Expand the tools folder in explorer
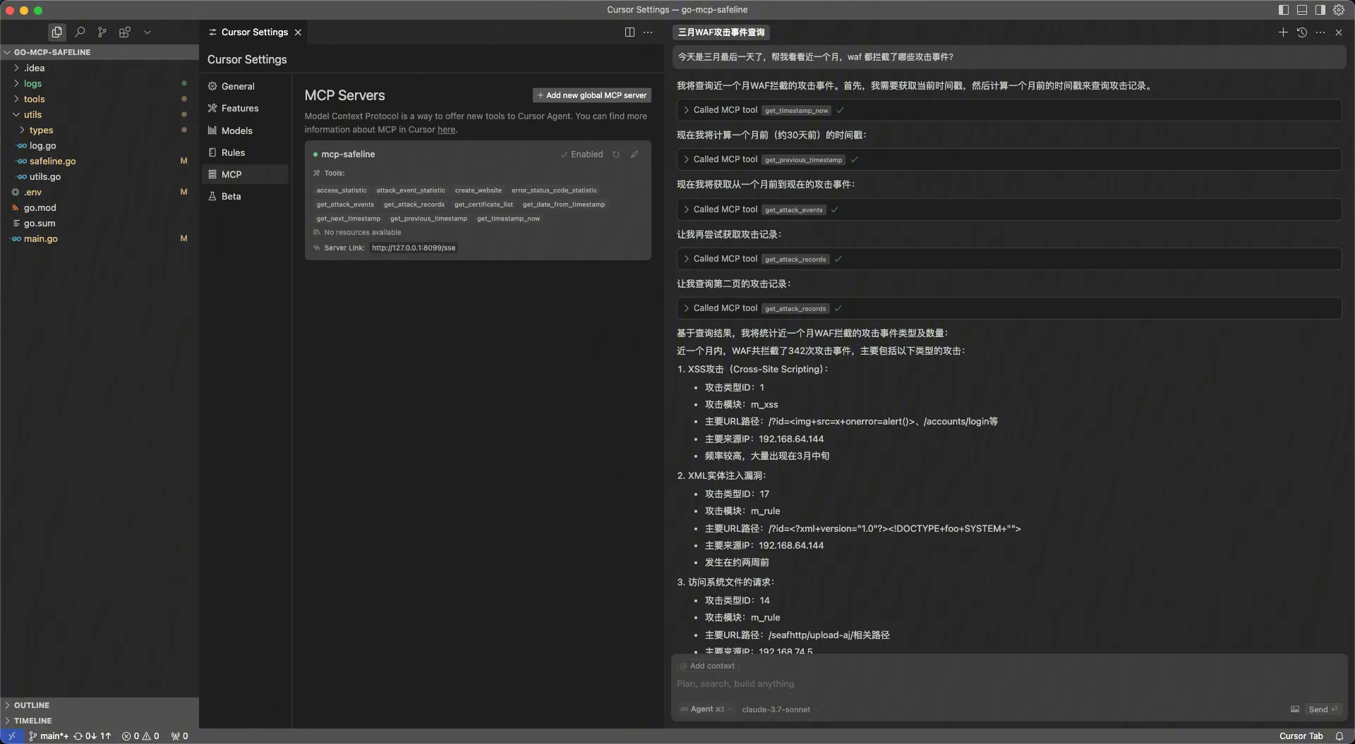 (x=34, y=99)
